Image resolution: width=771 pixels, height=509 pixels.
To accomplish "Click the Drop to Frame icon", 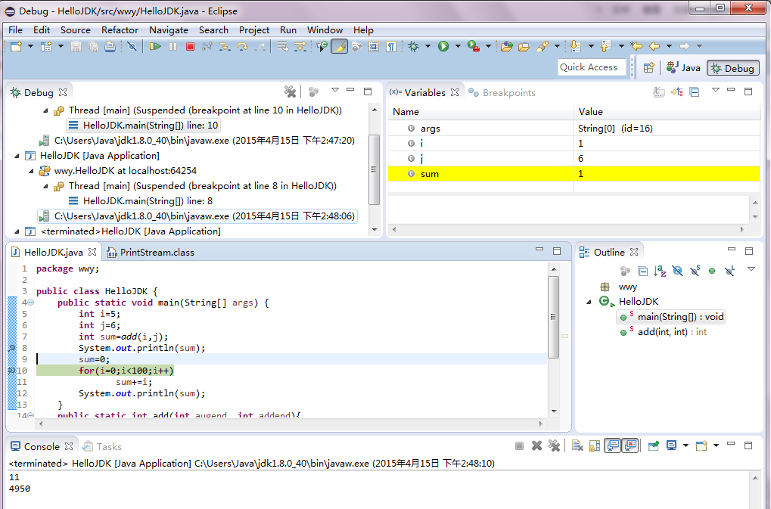I will coord(283,47).
